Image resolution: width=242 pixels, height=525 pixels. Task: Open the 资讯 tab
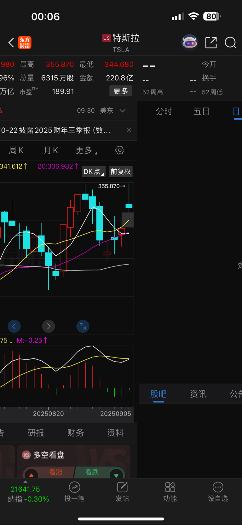tap(198, 394)
